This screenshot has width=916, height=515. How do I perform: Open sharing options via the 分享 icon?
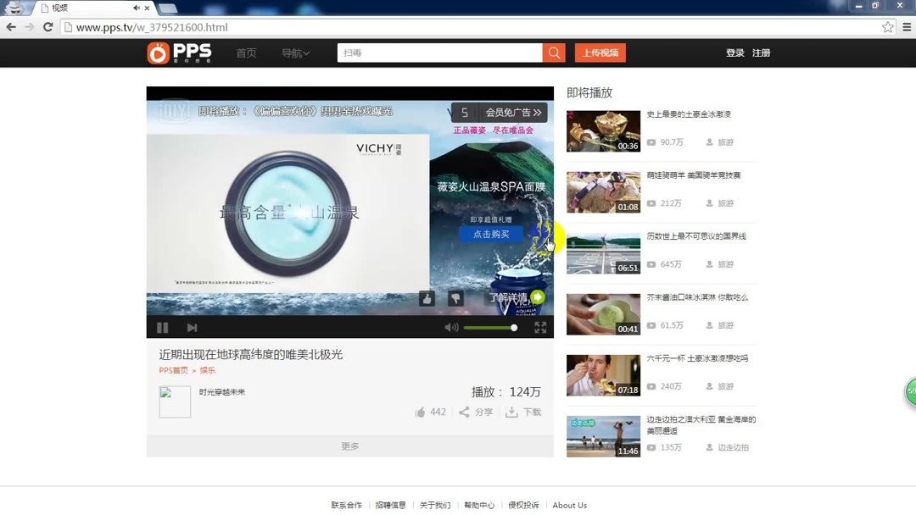465,412
